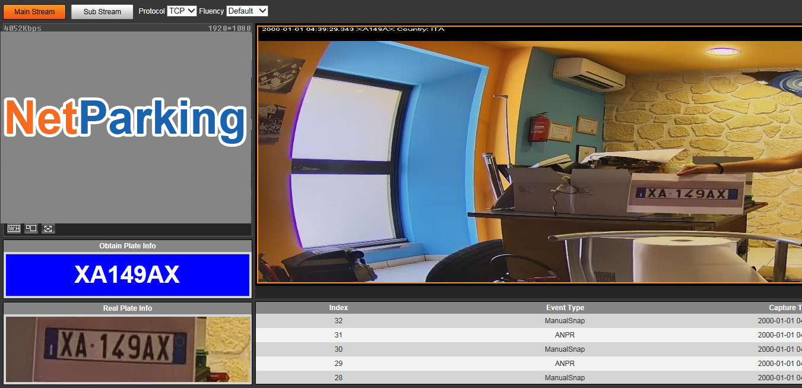The height and width of the screenshot is (388, 802).
Task: Toggle the W:H aspect ratio icon
Action: (x=14, y=228)
